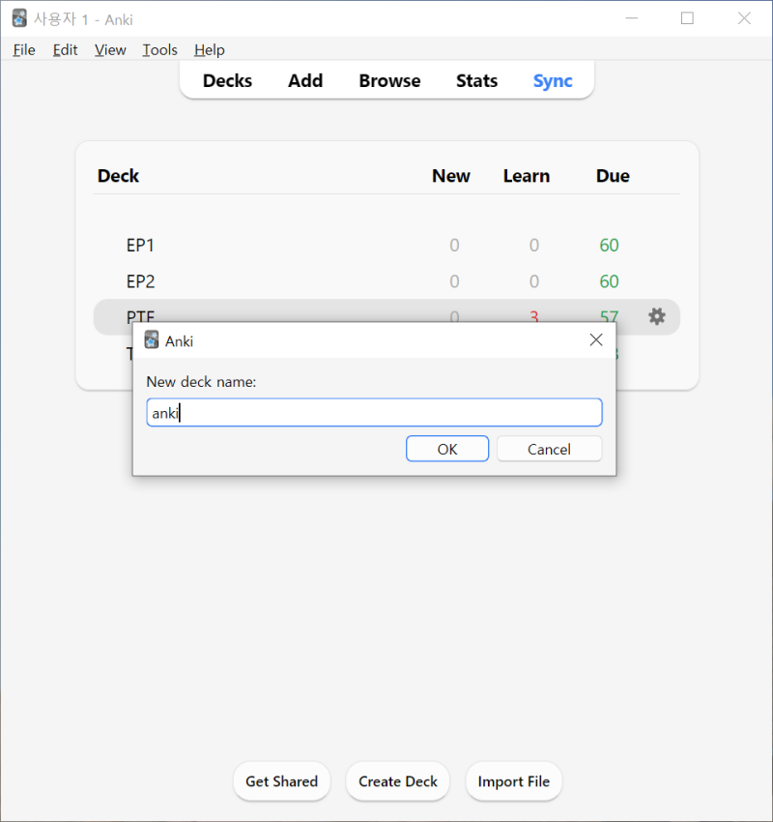Select the EP2 deck
The height and width of the screenshot is (822, 773).
point(140,281)
